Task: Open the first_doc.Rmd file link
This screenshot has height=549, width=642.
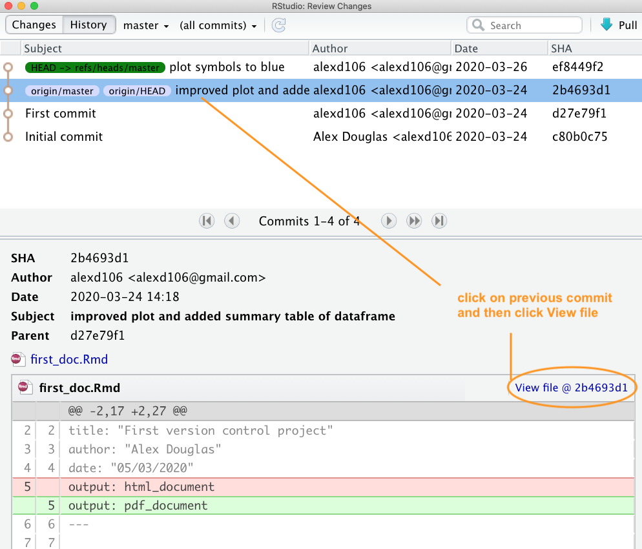Action: 69,359
